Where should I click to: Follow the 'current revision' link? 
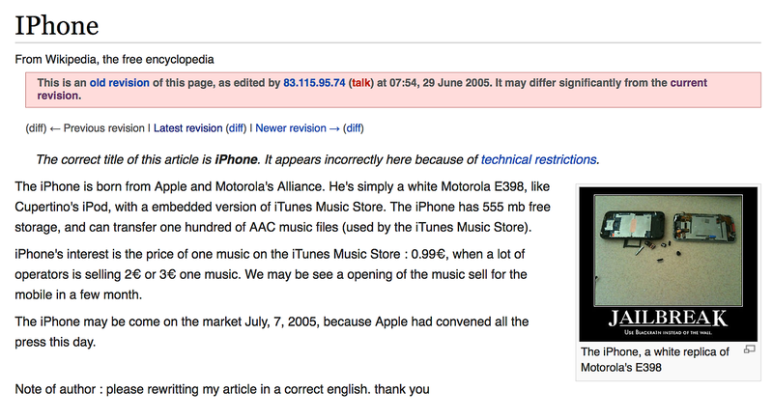(372, 89)
